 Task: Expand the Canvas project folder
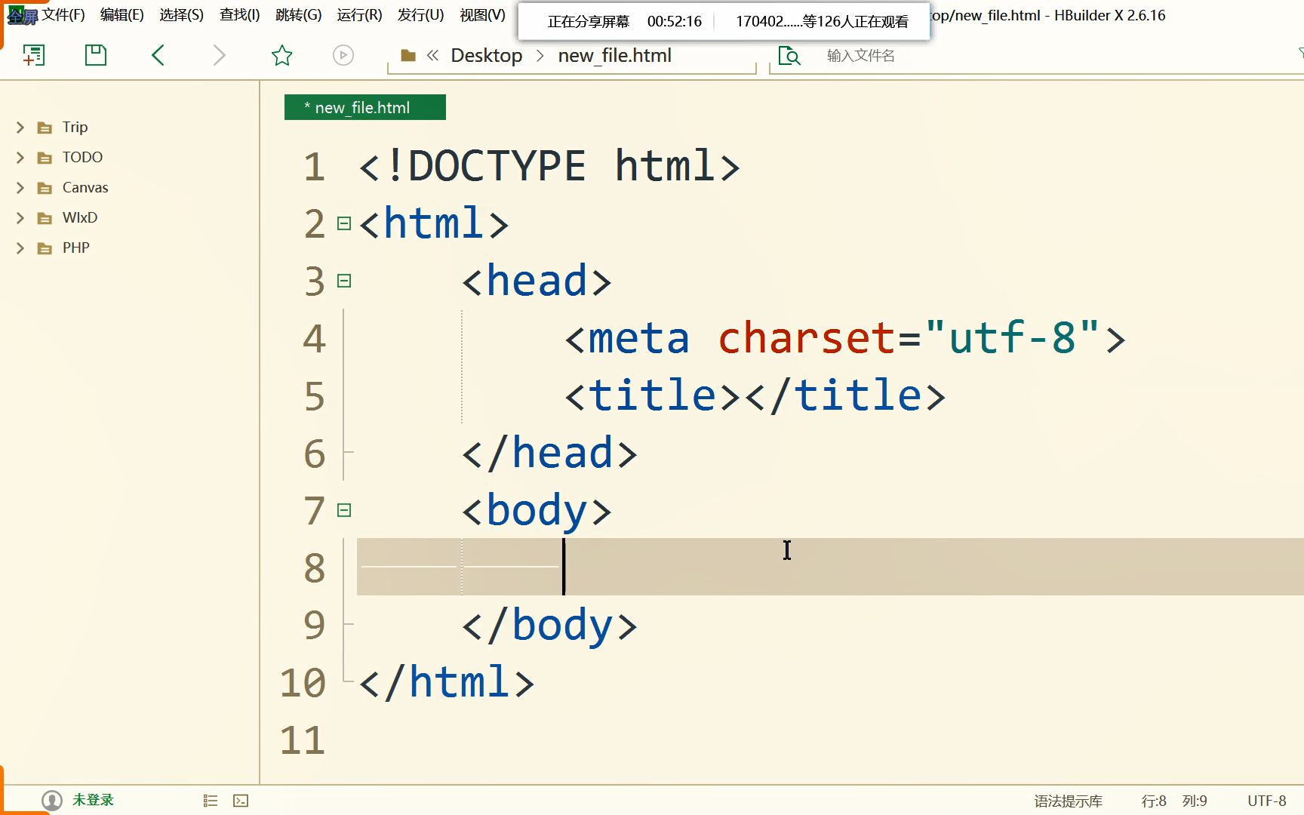[20, 188]
